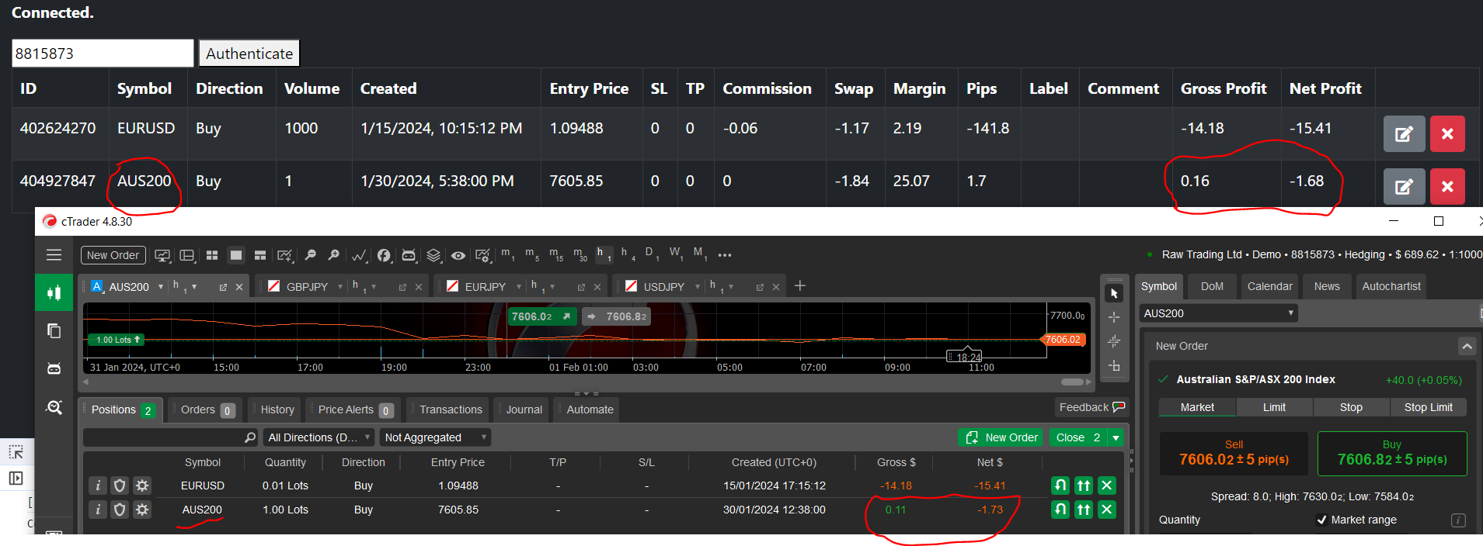Switch to free-chart layout mode
1483x546 pixels.
tap(260, 254)
